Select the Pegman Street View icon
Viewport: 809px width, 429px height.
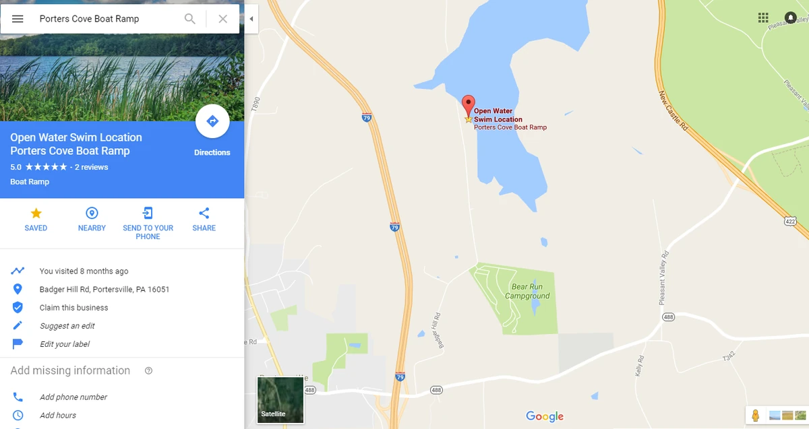pos(755,415)
